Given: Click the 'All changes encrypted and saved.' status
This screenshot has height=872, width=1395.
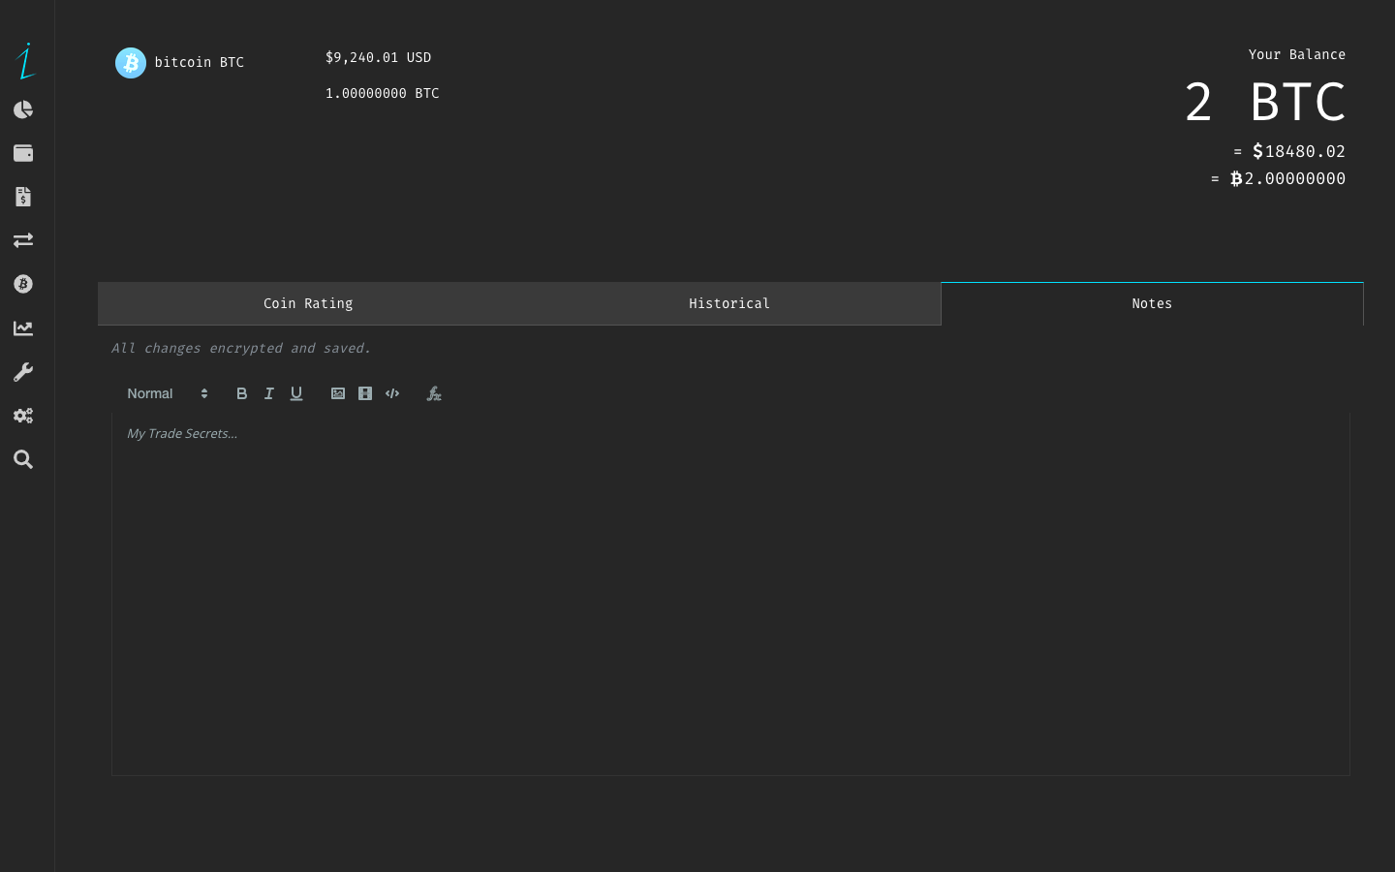Looking at the screenshot, I should click(x=241, y=348).
